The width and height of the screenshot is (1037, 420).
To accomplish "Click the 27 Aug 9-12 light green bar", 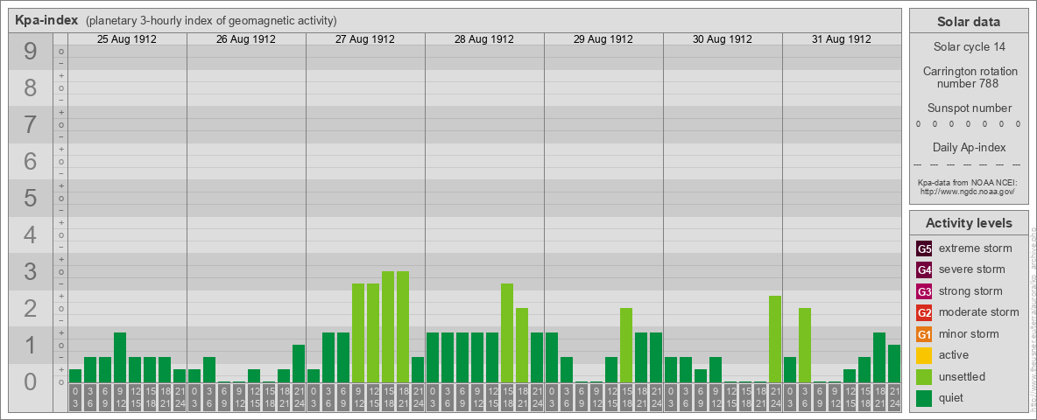I will [358, 332].
